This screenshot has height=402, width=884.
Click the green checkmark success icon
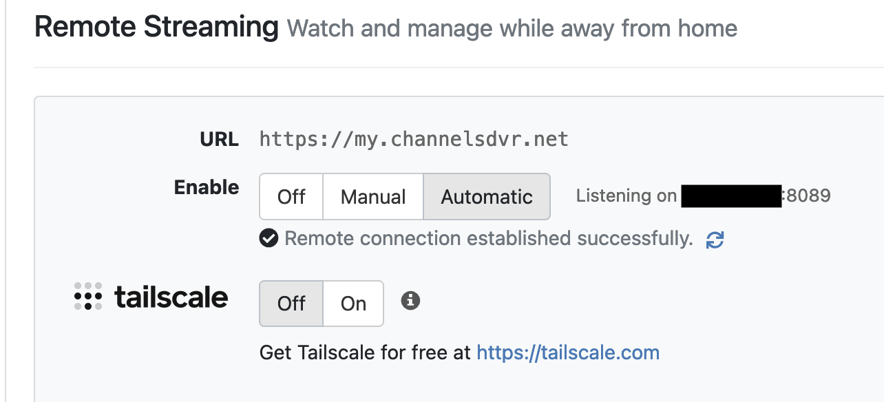tap(269, 238)
